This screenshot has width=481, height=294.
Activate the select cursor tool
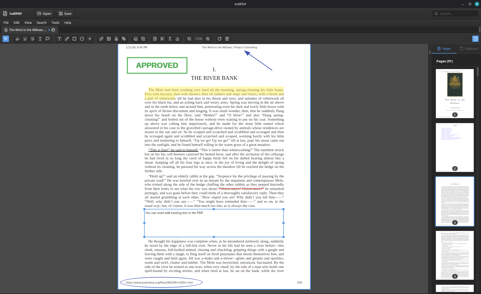tap(6, 39)
